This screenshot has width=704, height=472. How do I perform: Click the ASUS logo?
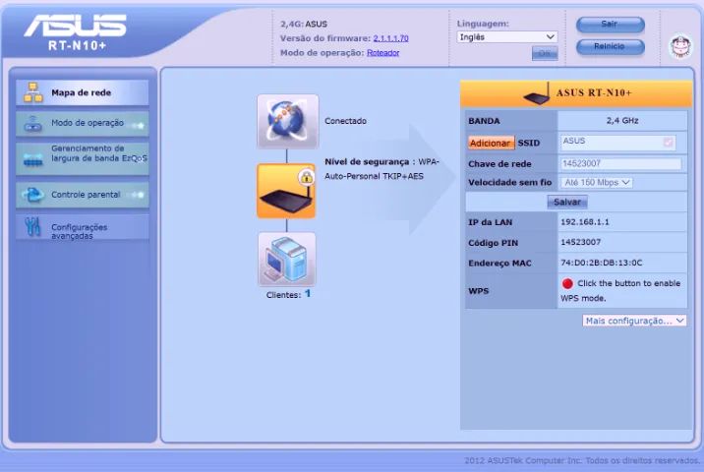pyautogui.click(x=76, y=26)
